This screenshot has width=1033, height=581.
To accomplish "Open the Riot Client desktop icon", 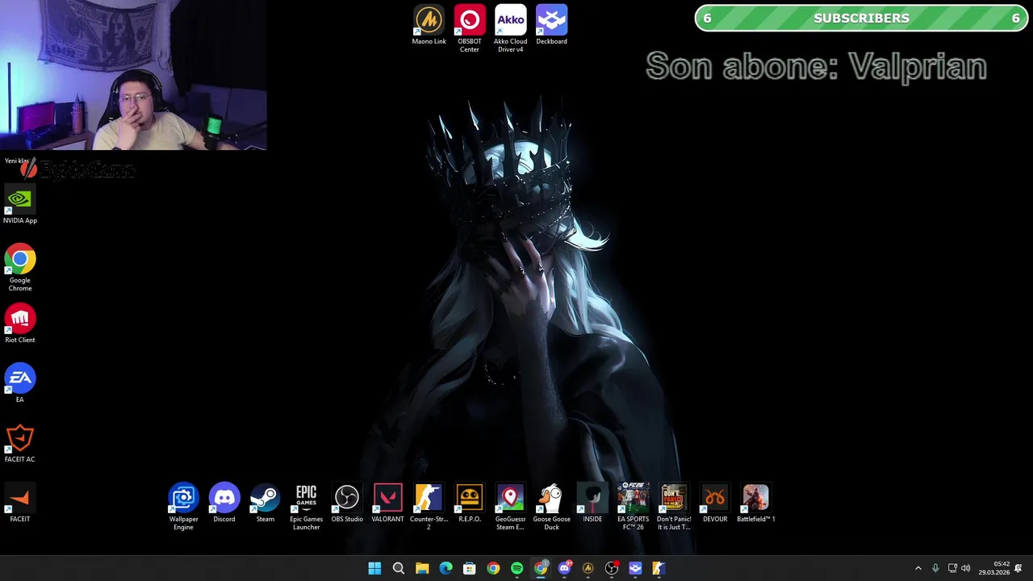I will 20,324.
